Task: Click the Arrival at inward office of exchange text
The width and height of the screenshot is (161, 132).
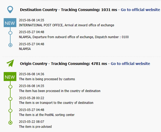Action: 89,25
